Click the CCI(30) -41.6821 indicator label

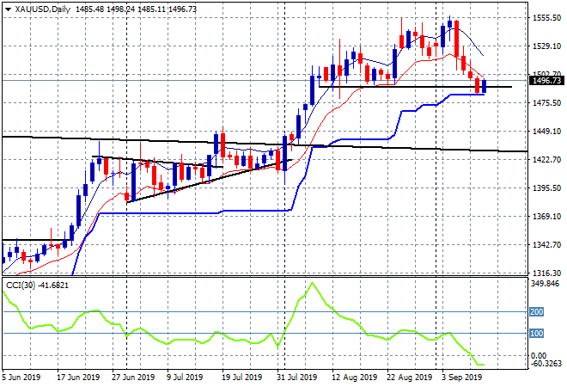[x=37, y=286]
